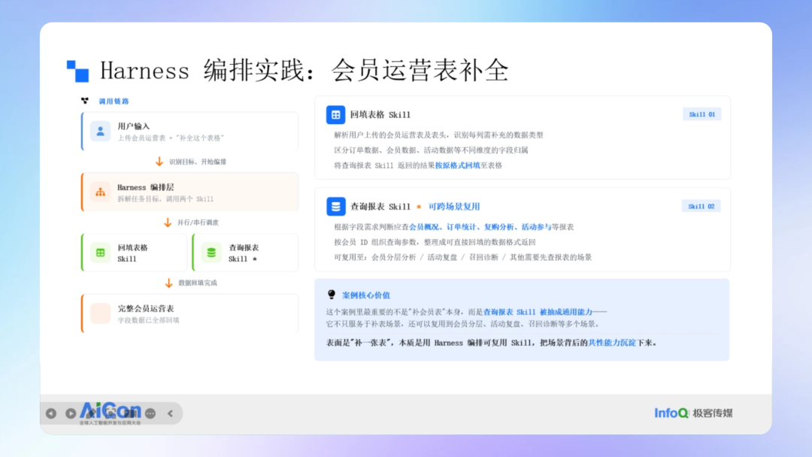Click the green 查询报表 database icon
Viewport: 812px width, 457px height.
pos(211,253)
